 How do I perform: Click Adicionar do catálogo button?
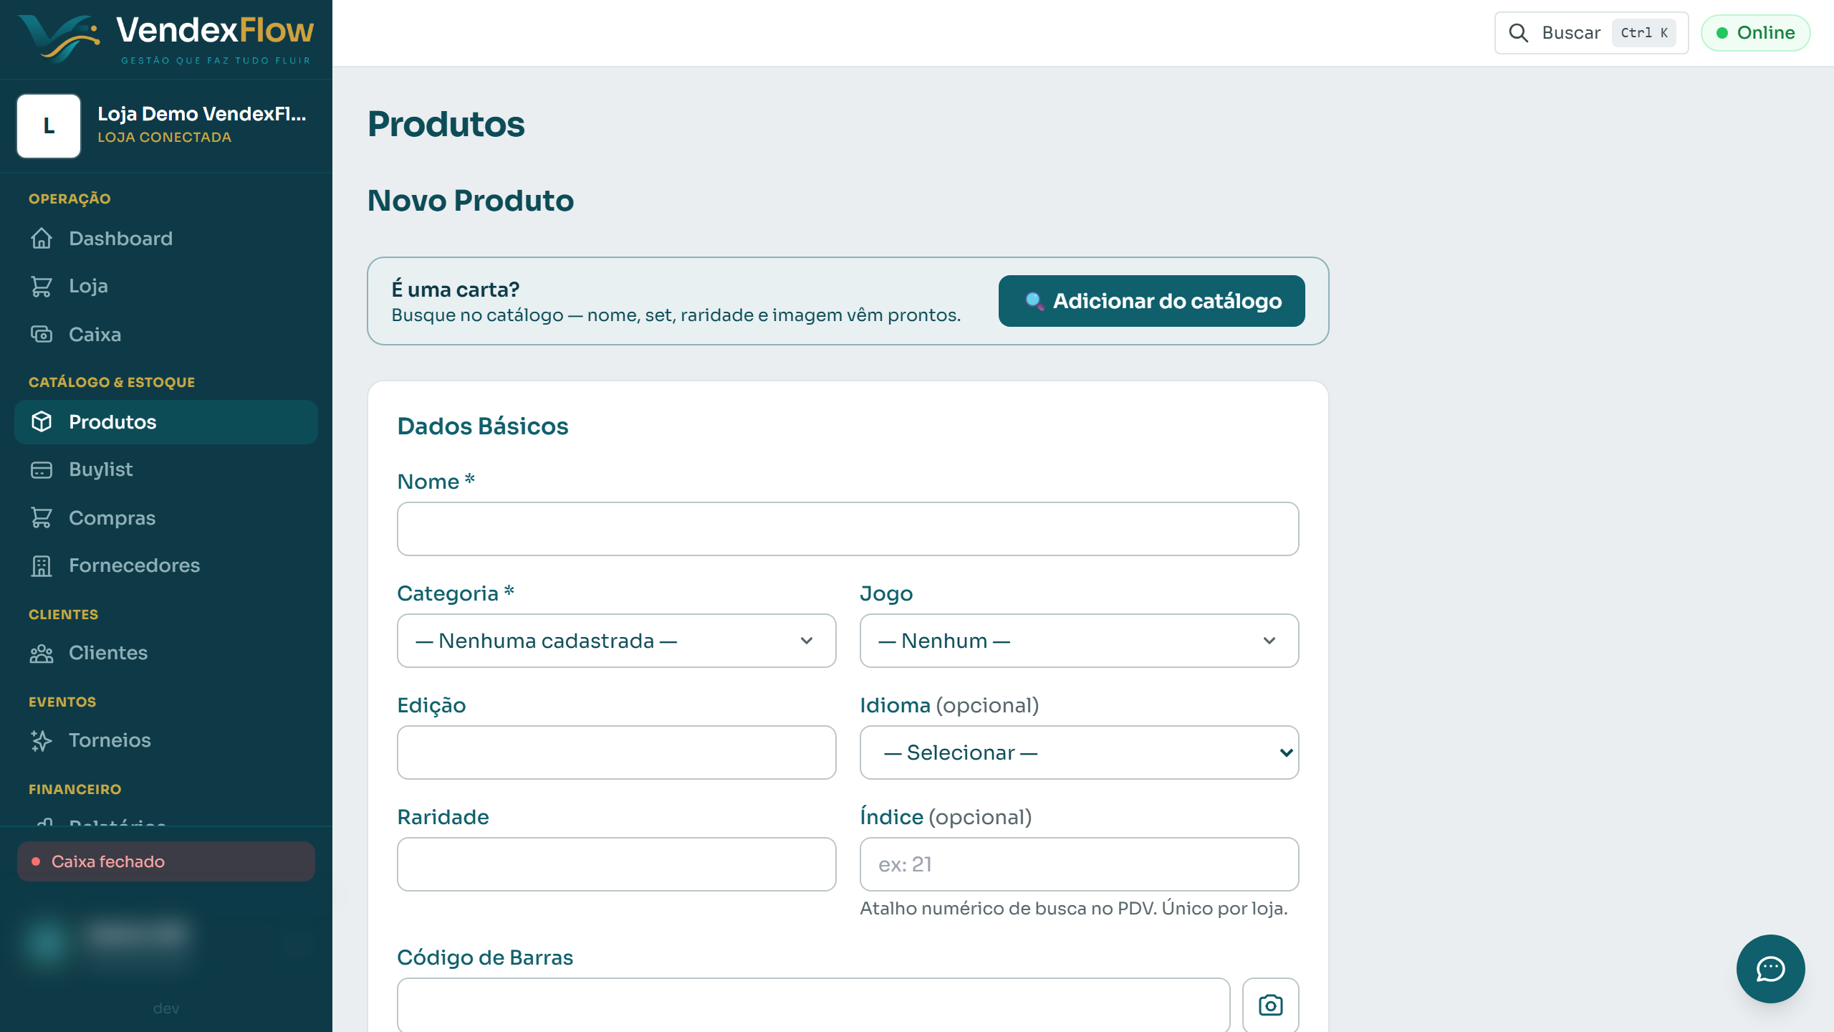[x=1151, y=301]
